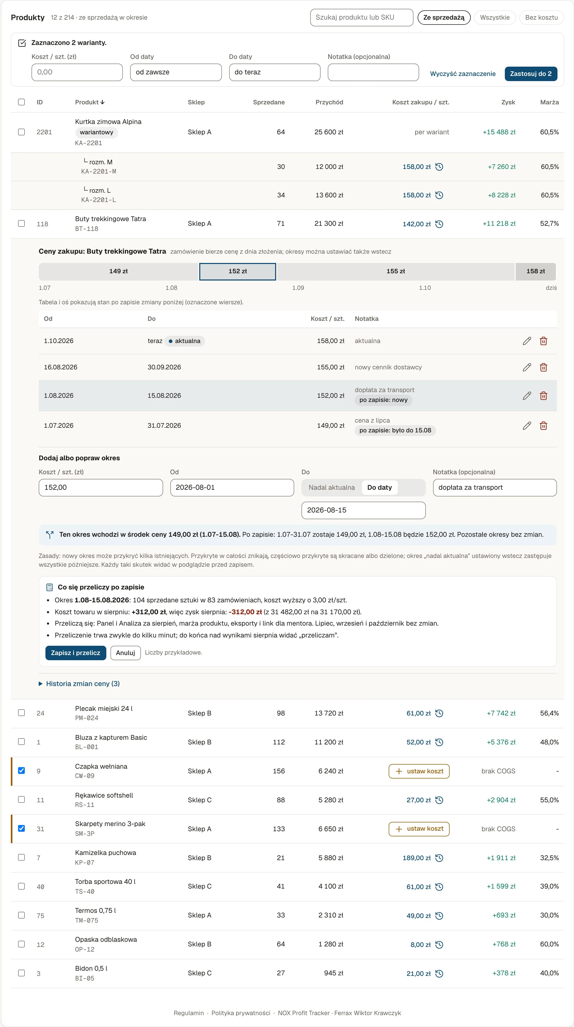Switch to the Wszystkie filter
Viewport: 574px width, 1027px height.
494,18
